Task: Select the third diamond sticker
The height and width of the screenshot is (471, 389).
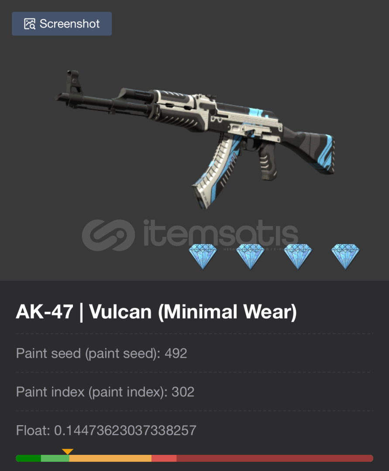Action: [298, 256]
